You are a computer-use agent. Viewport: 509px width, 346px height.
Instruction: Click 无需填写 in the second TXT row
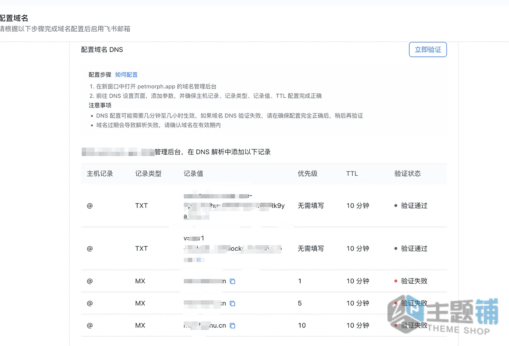tap(311, 248)
